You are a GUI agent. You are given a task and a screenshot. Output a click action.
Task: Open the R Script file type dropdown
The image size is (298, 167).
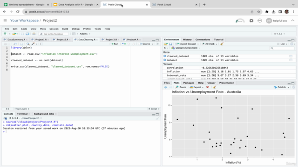(154, 109)
